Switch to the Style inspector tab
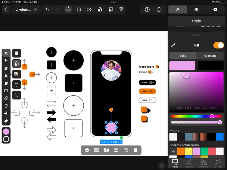 tap(178, 9)
